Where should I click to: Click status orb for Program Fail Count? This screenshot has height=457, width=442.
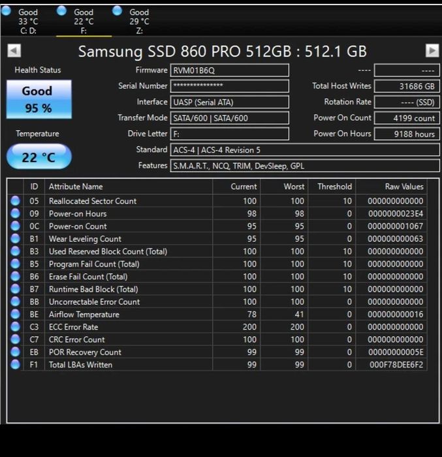pyautogui.click(x=15, y=263)
